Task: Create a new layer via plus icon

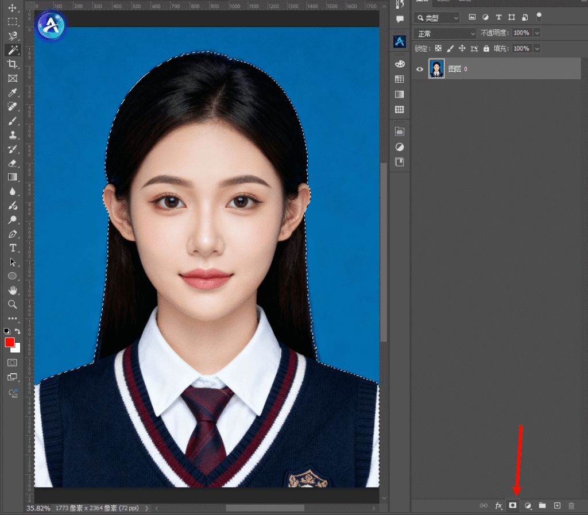Action: point(557,506)
